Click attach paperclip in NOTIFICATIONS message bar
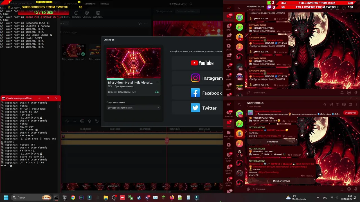 pyautogui.click(x=248, y=189)
